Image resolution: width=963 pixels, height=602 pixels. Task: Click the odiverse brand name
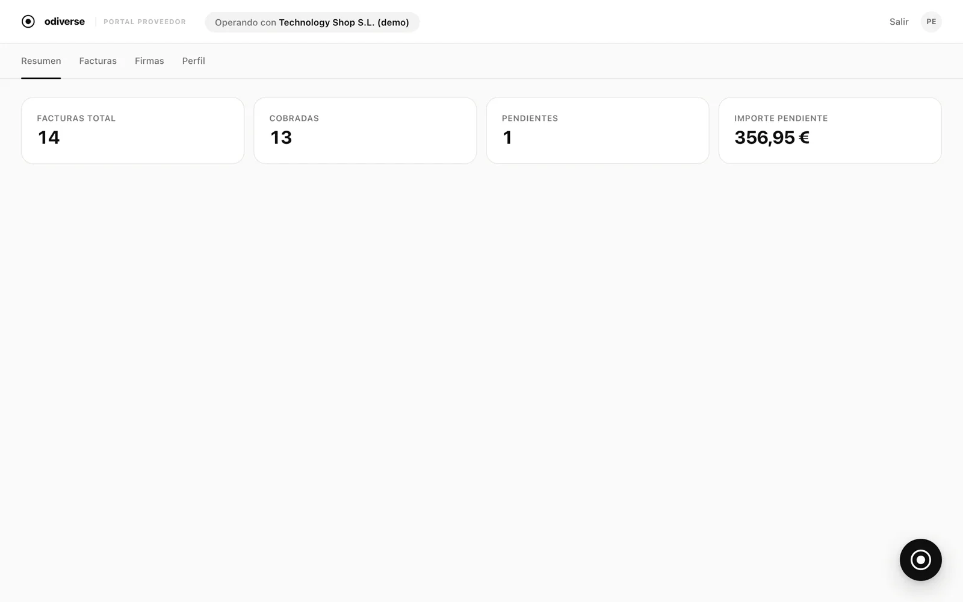(x=64, y=22)
